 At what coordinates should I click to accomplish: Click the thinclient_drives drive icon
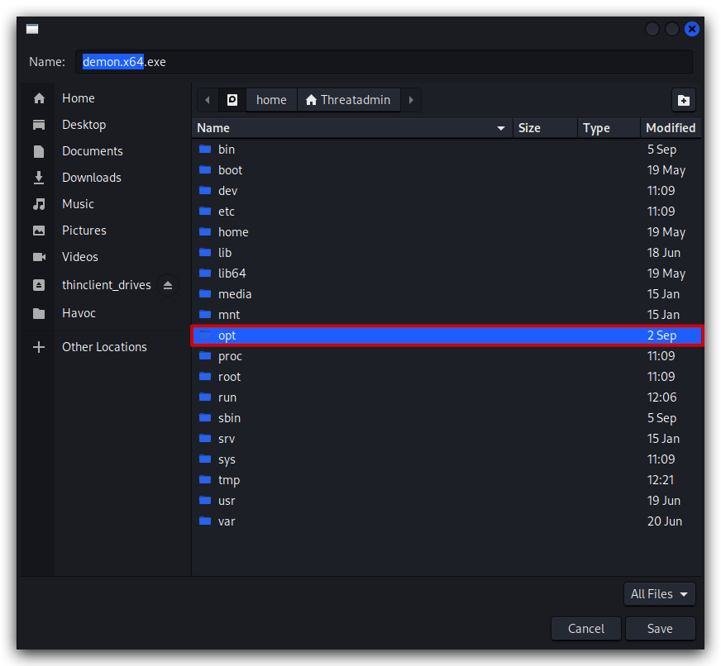click(x=39, y=285)
